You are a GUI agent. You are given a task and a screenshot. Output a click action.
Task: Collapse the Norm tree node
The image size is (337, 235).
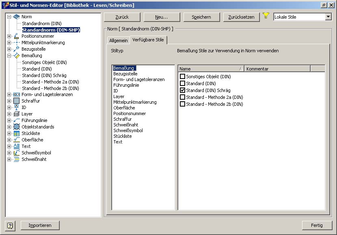(x=9, y=17)
